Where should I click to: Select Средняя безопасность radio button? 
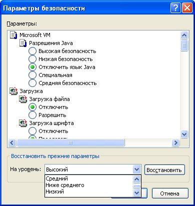pyautogui.click(x=32, y=83)
